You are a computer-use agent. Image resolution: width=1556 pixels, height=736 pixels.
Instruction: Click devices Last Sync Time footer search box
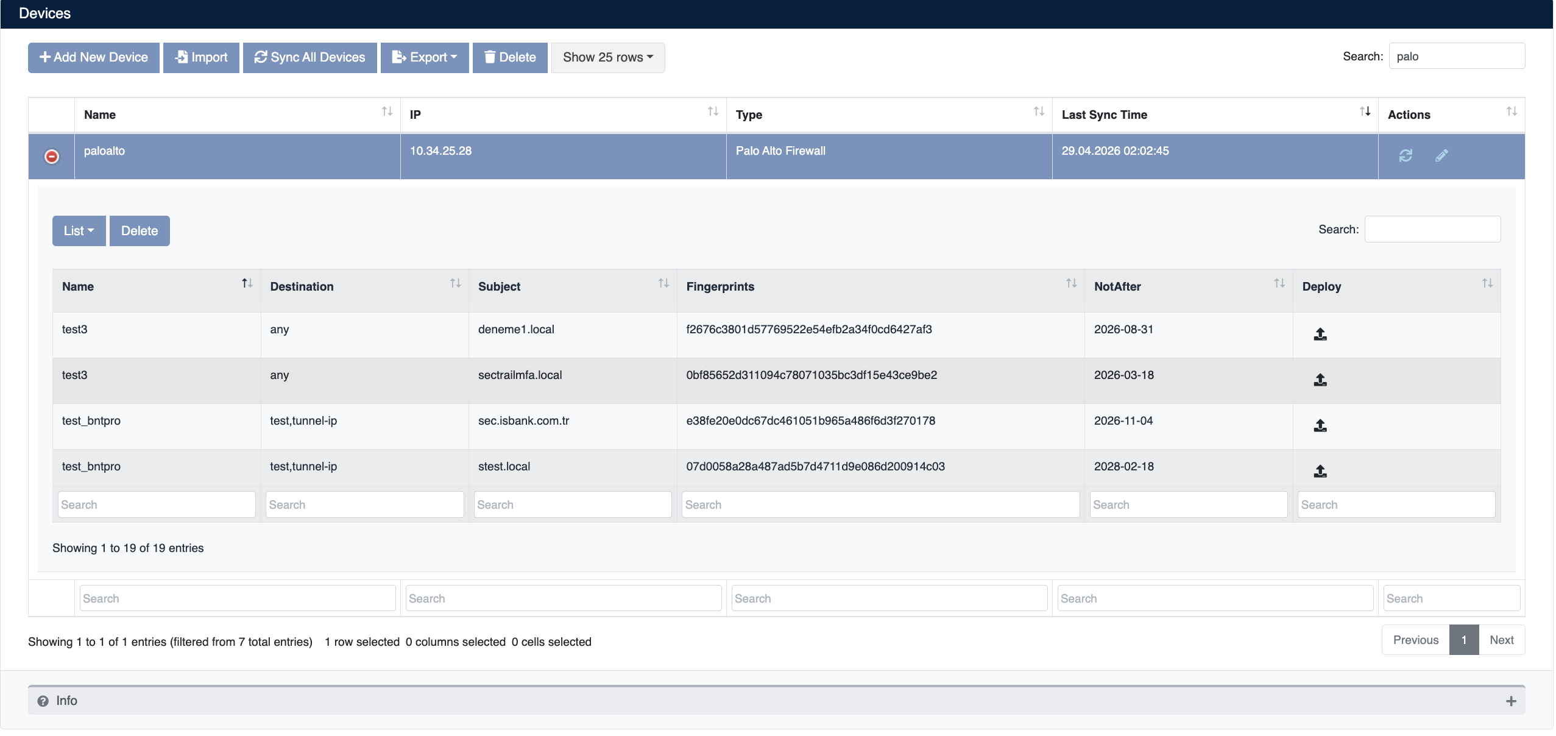(1215, 598)
